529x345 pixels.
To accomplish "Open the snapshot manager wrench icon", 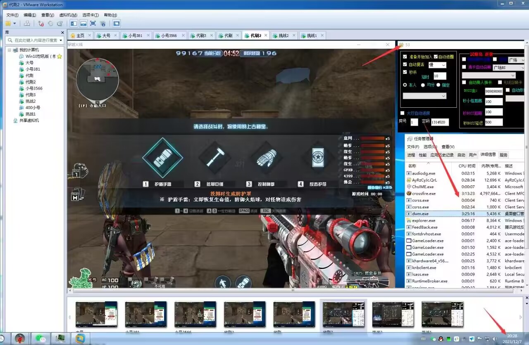I will [x=60, y=24].
